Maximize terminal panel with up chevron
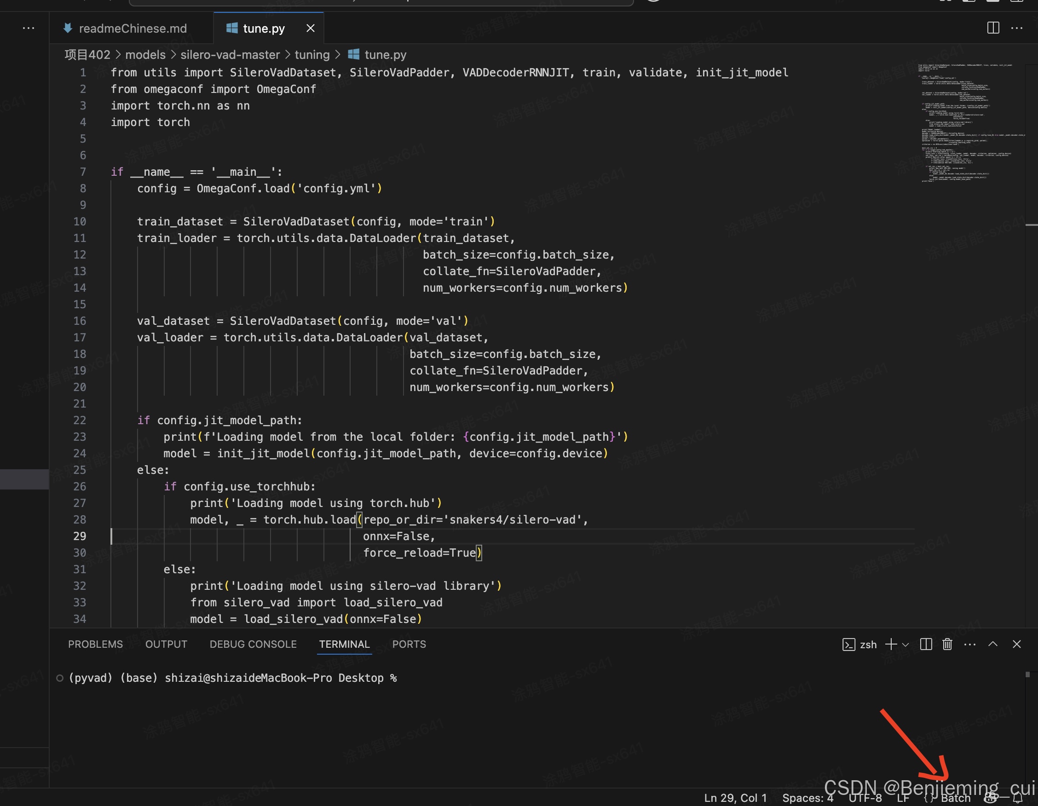 993,644
